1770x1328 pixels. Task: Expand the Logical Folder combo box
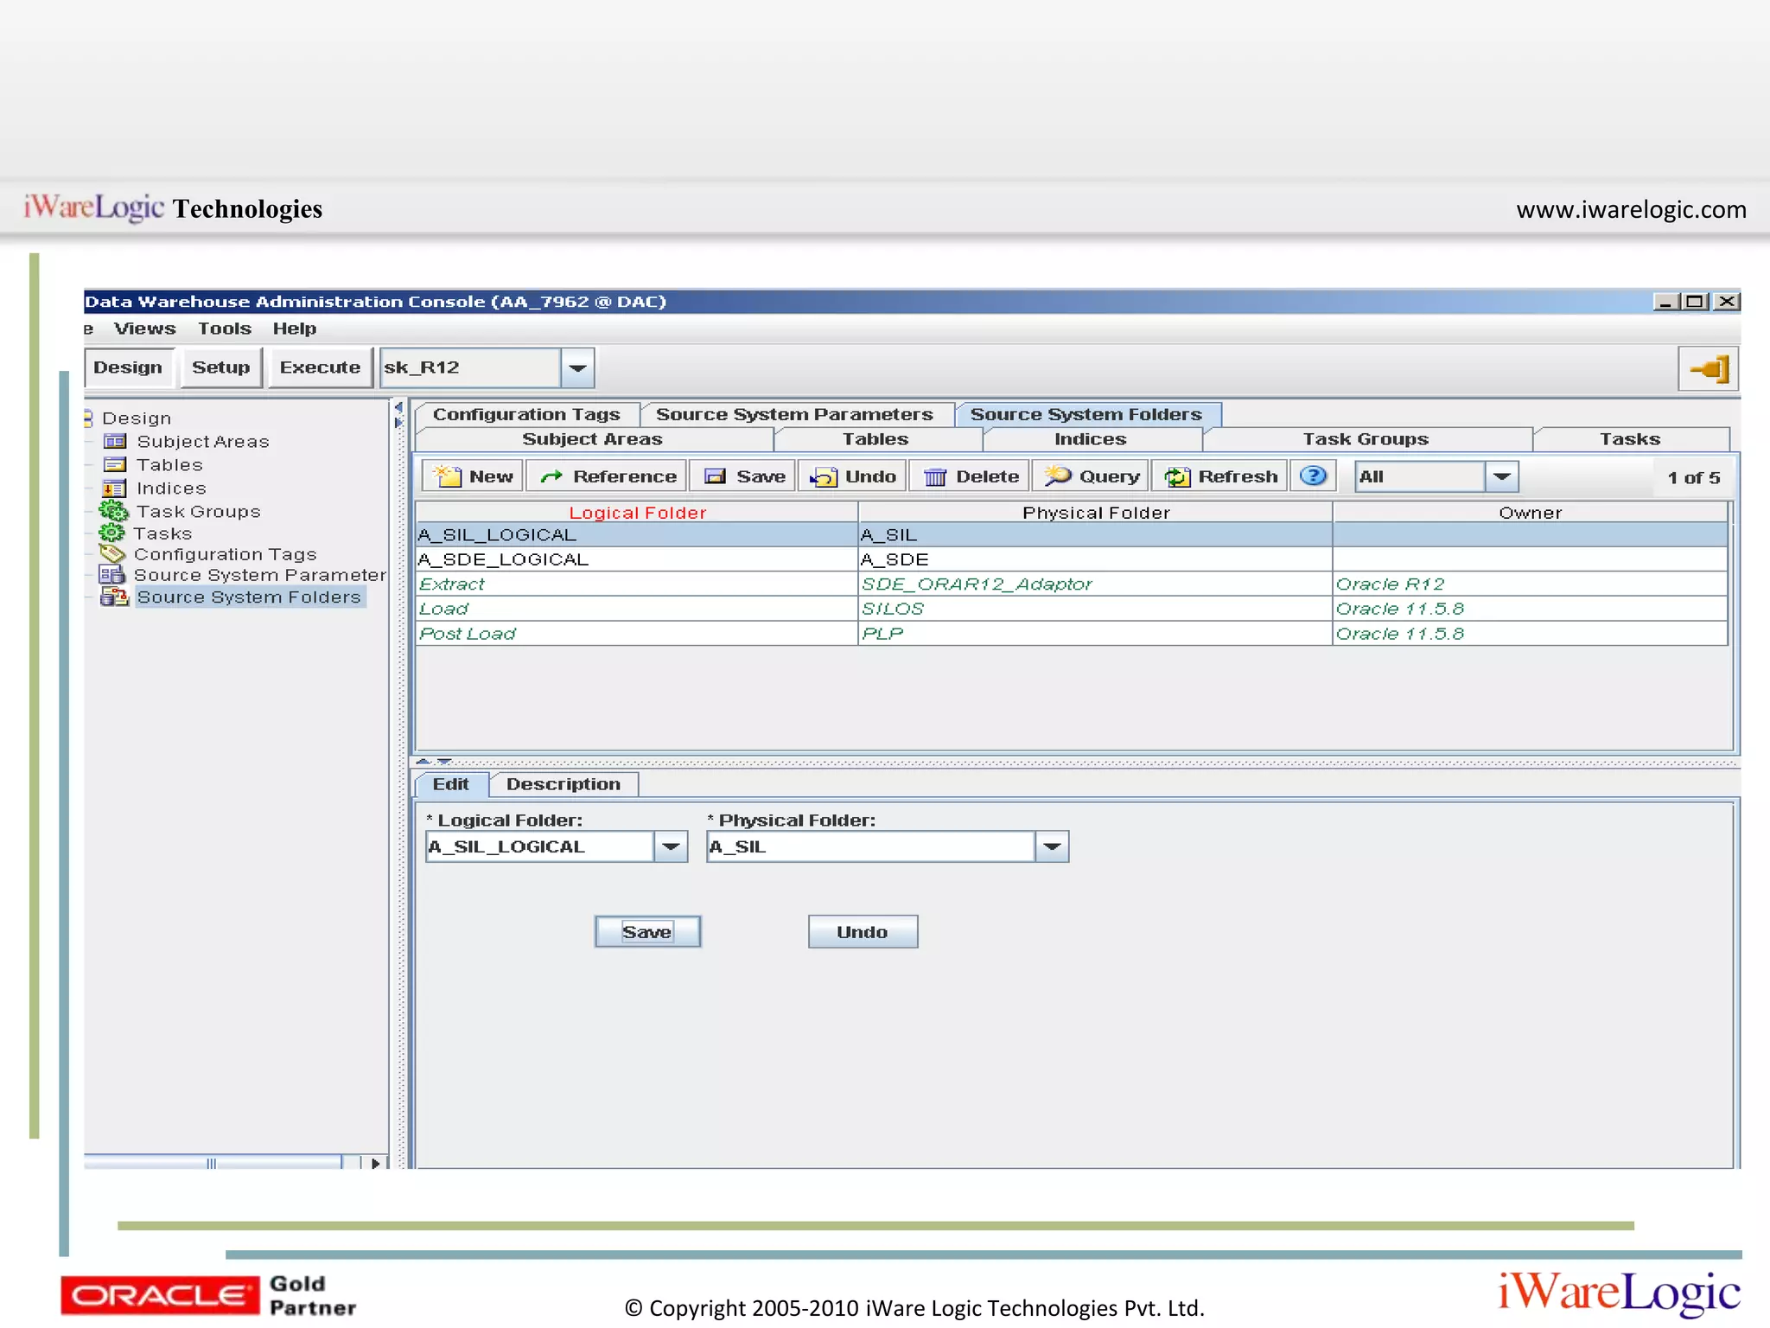click(x=671, y=846)
